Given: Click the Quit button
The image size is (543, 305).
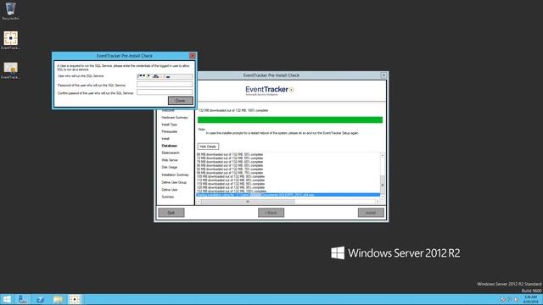Looking at the screenshot, I should pyautogui.click(x=171, y=213).
